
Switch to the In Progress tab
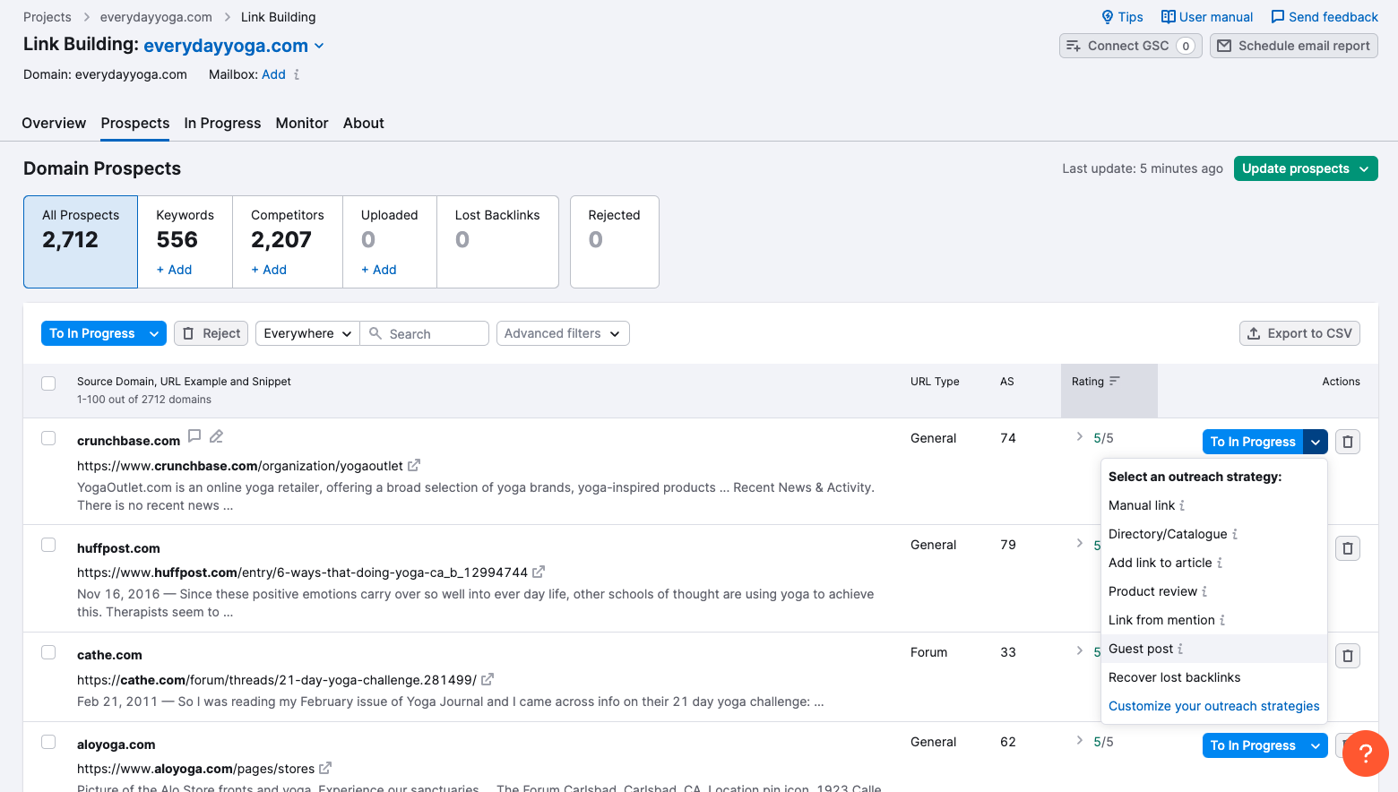click(x=222, y=124)
